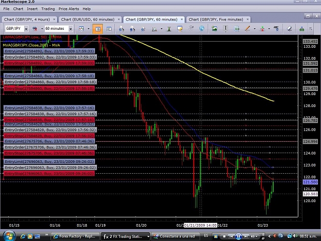The width and height of the screenshot is (321, 241).
Task: Click the picture snapshot icon
Action: [214, 28]
